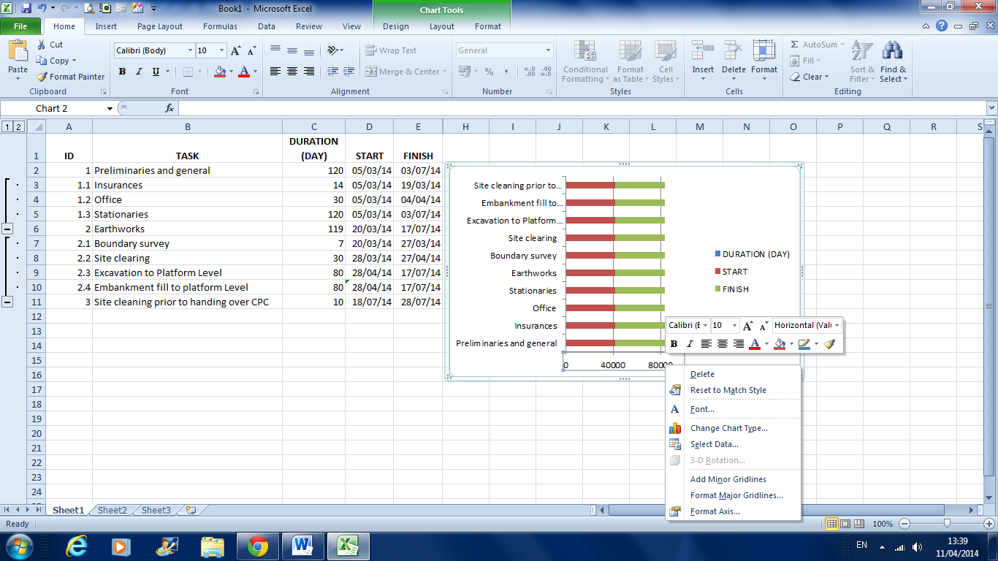Image resolution: width=998 pixels, height=561 pixels.
Task: Open the Clear dropdown in Editing group
Action: pos(810,77)
